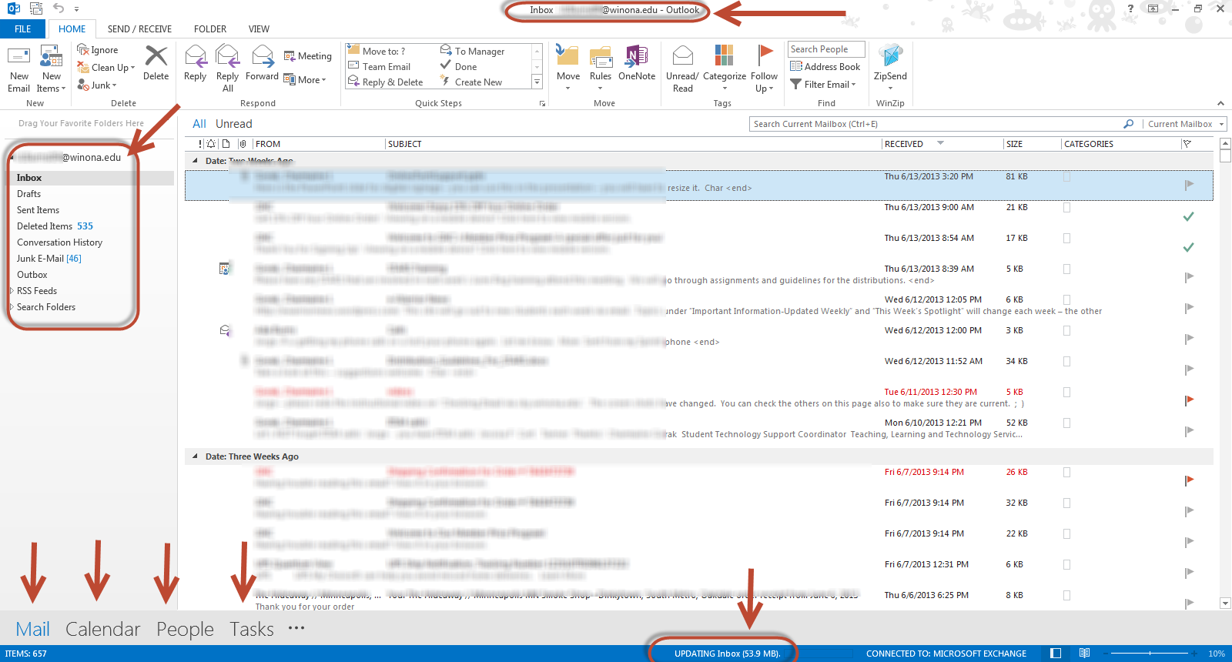
Task: Show only Unread messages
Action: (233, 124)
